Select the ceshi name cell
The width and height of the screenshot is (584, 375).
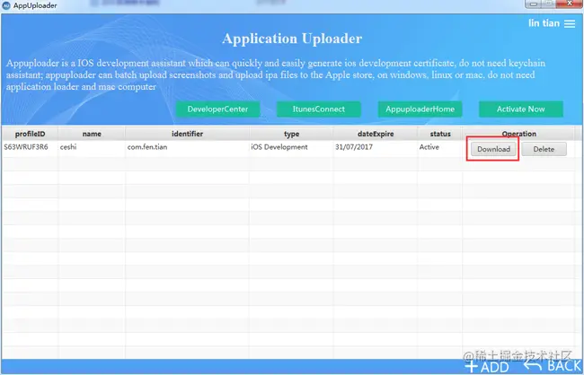pos(92,147)
